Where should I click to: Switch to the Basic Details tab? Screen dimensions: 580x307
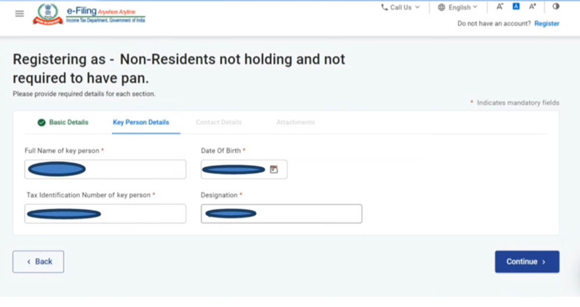coord(68,123)
